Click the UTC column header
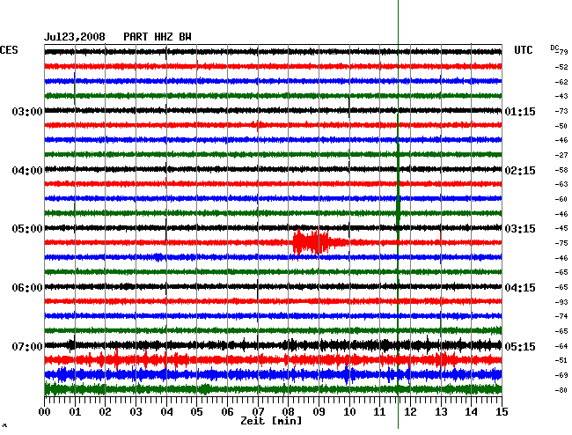The height and width of the screenshot is (435, 572). [x=523, y=50]
